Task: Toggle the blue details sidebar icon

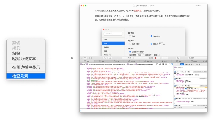Action: (172, 64)
